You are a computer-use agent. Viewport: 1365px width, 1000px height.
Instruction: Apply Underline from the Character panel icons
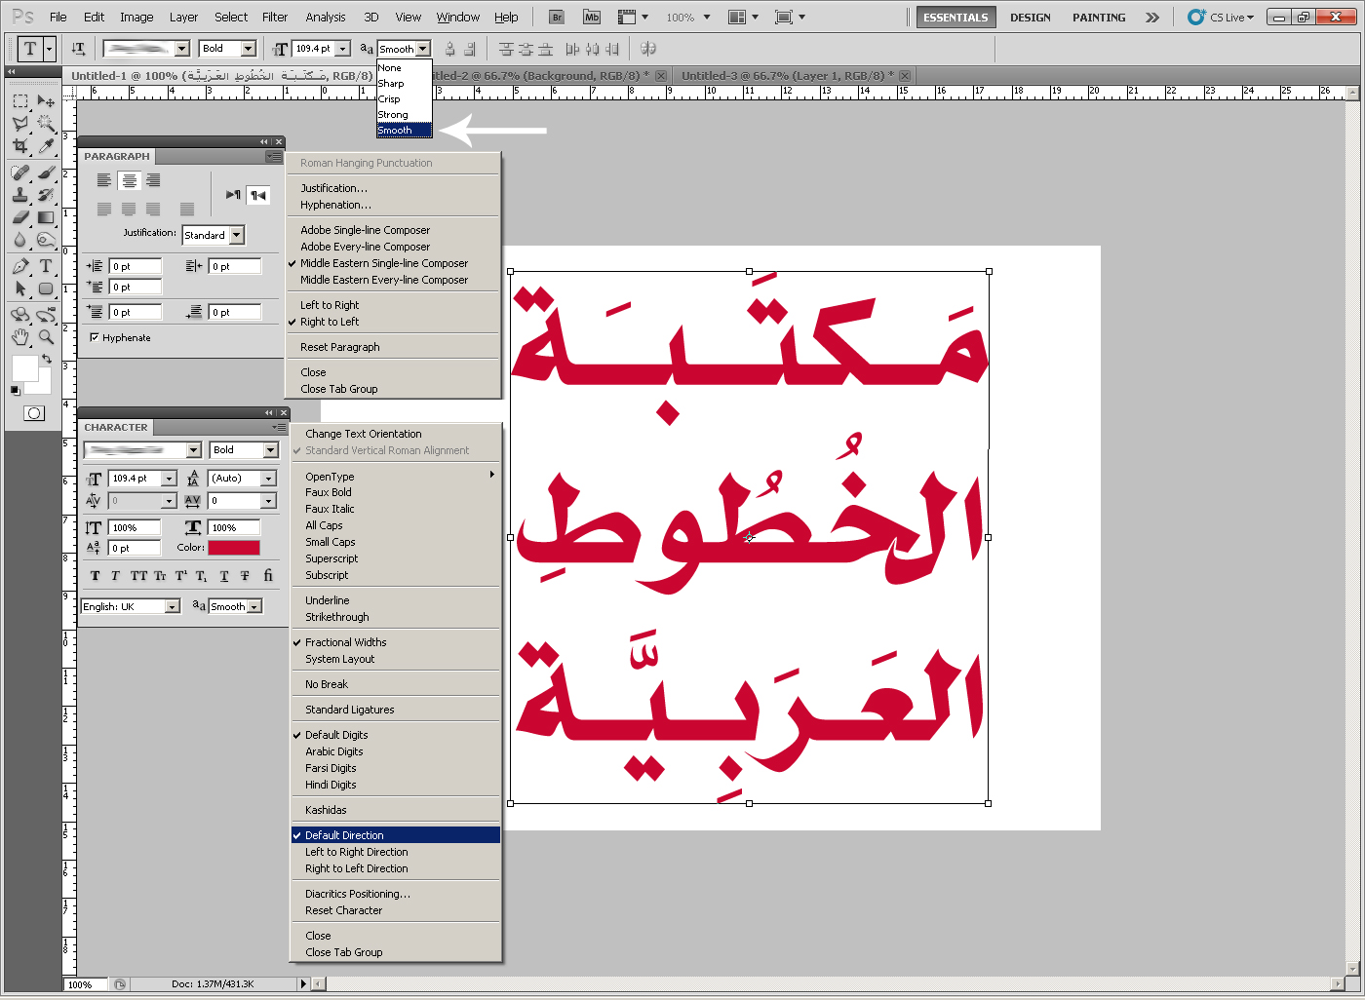click(223, 576)
